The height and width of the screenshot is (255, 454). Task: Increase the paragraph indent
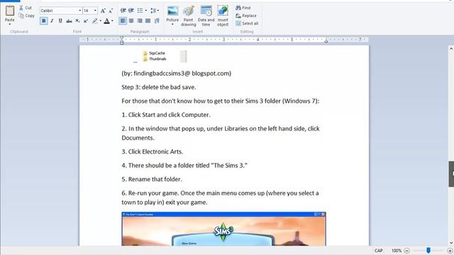click(131, 11)
